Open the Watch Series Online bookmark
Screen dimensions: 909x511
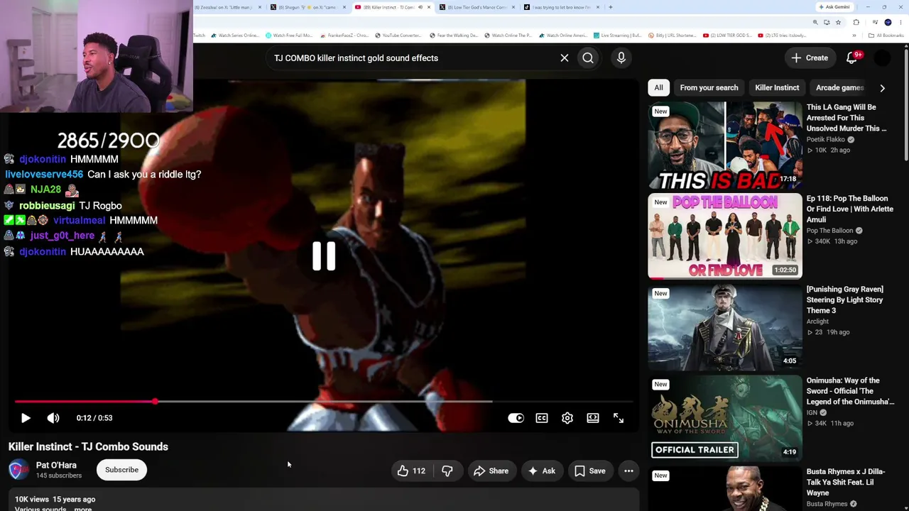click(234, 35)
